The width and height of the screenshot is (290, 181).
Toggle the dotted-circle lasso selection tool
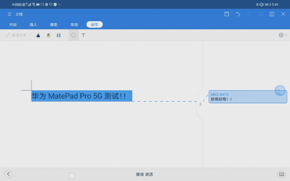pos(73,35)
